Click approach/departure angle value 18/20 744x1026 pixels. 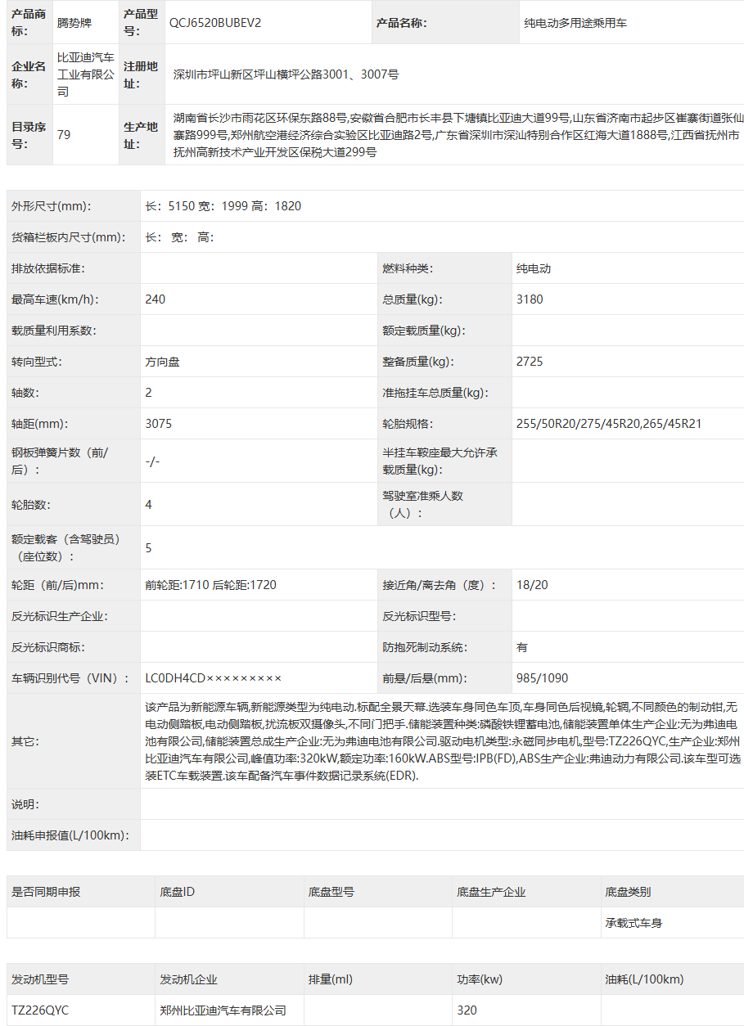(x=532, y=586)
